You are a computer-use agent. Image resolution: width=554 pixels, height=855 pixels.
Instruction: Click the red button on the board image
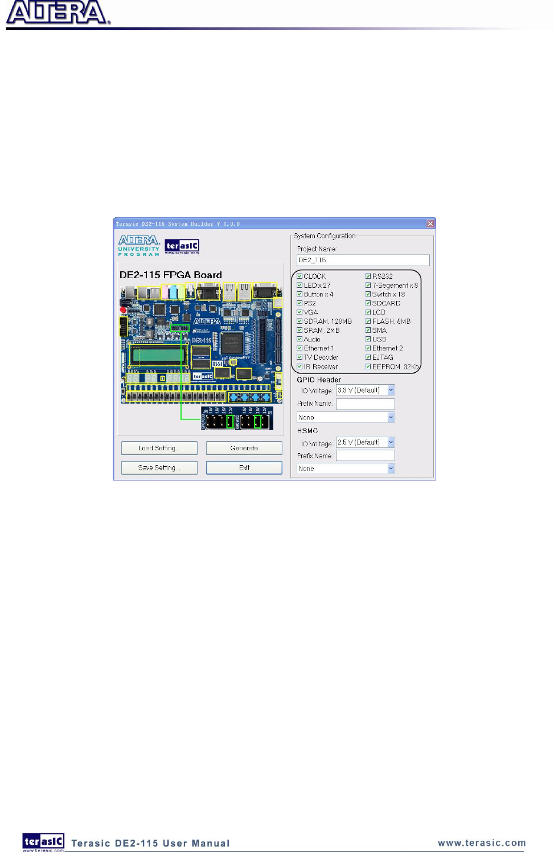123,310
